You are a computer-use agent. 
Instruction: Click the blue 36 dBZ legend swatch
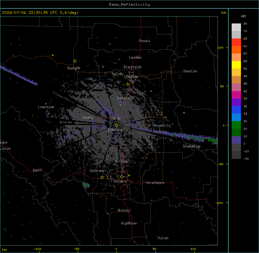[x=236, y=110]
